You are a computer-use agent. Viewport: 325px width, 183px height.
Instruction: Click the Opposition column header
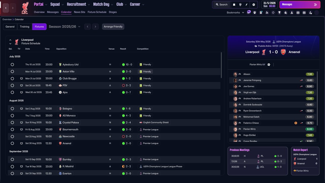point(61,49)
